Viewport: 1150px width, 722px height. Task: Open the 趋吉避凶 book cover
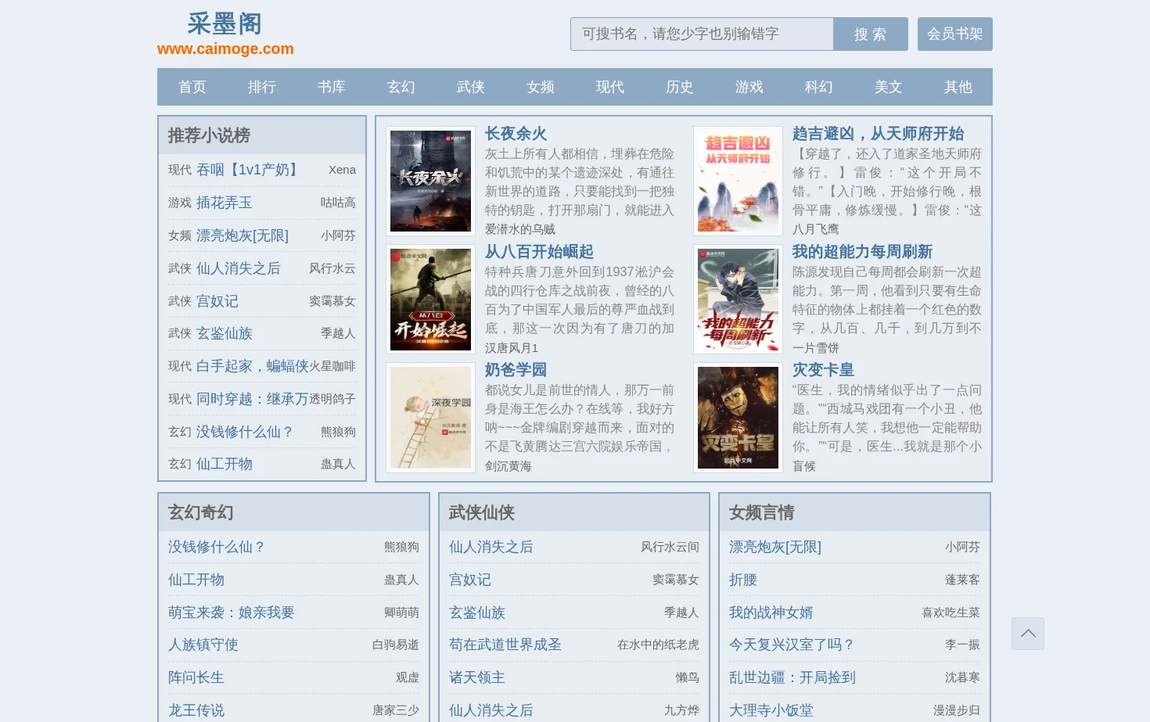738,181
